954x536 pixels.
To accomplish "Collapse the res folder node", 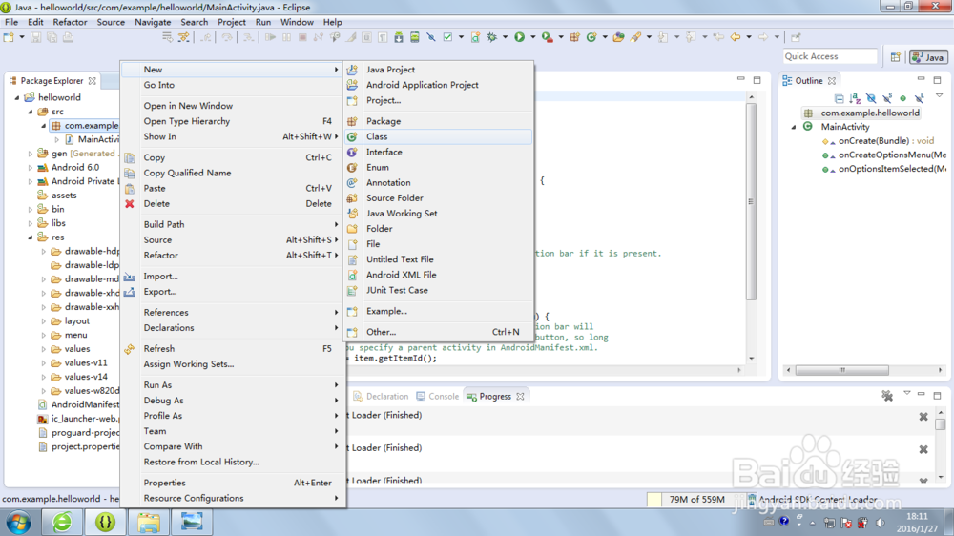I will 31,237.
